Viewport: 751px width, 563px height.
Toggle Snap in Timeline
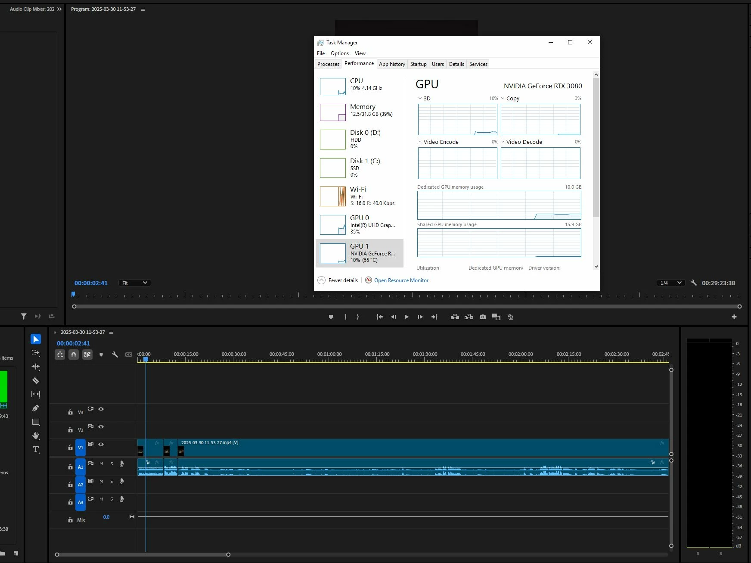point(74,355)
